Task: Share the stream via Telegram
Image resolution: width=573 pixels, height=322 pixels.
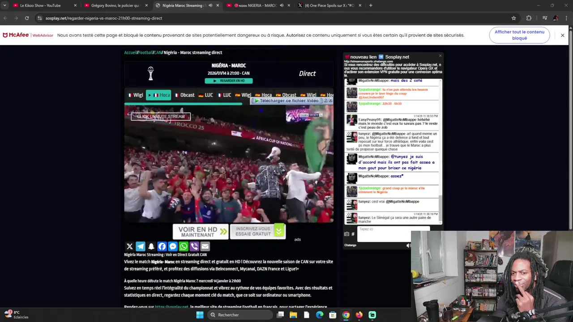Action: [x=141, y=246]
